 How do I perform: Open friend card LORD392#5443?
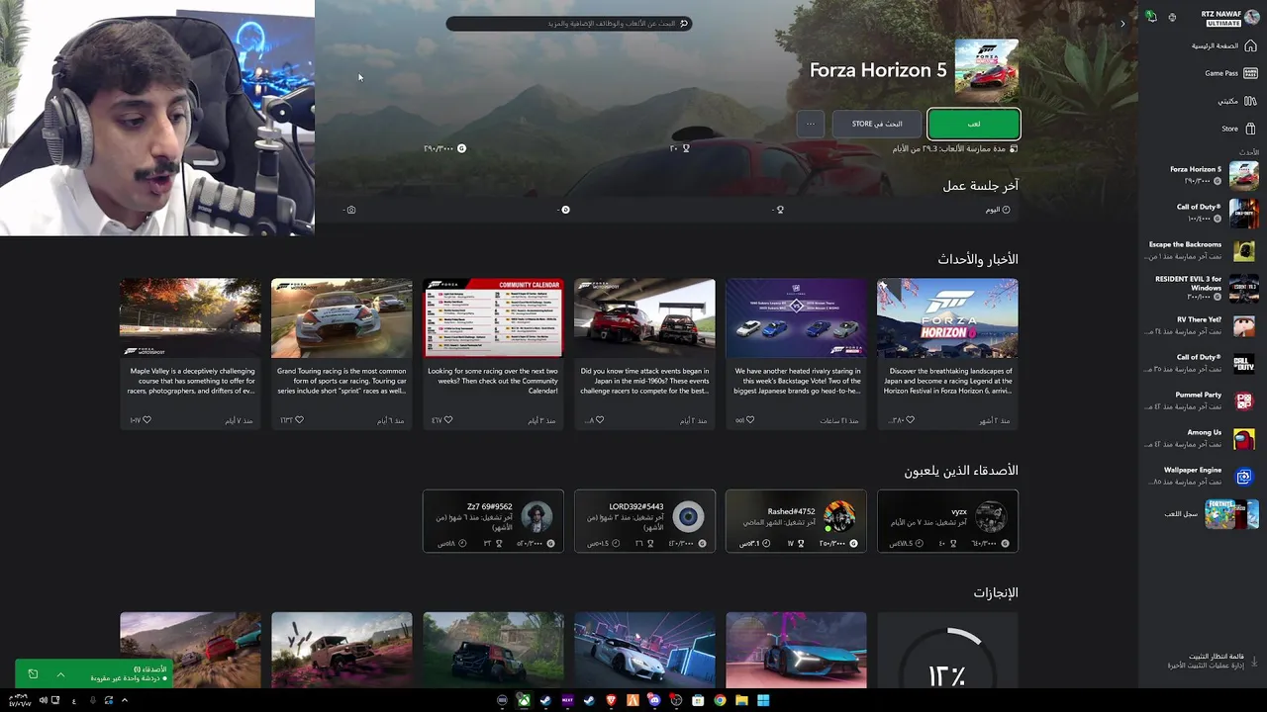(644, 521)
